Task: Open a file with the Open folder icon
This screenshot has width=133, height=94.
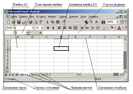Action: coord(14,22)
